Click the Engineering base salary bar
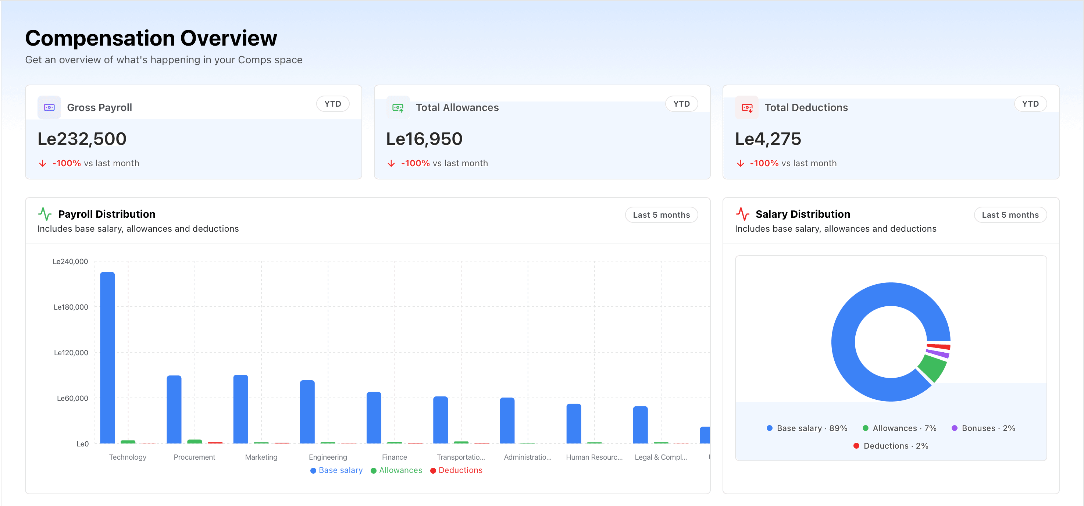 click(307, 412)
